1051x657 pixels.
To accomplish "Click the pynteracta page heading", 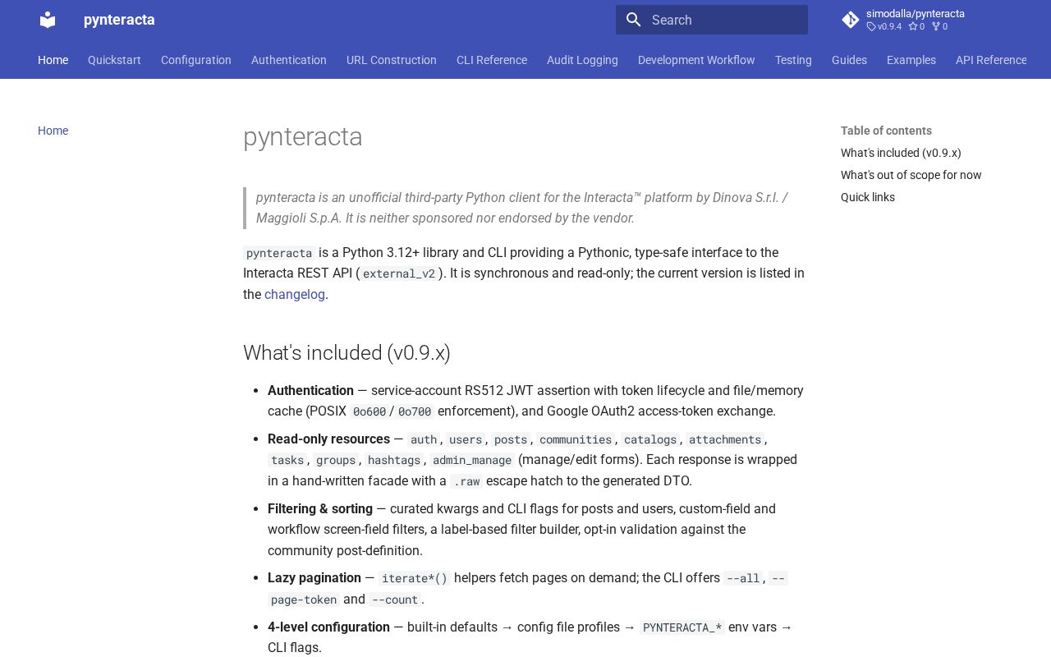I will (x=303, y=136).
